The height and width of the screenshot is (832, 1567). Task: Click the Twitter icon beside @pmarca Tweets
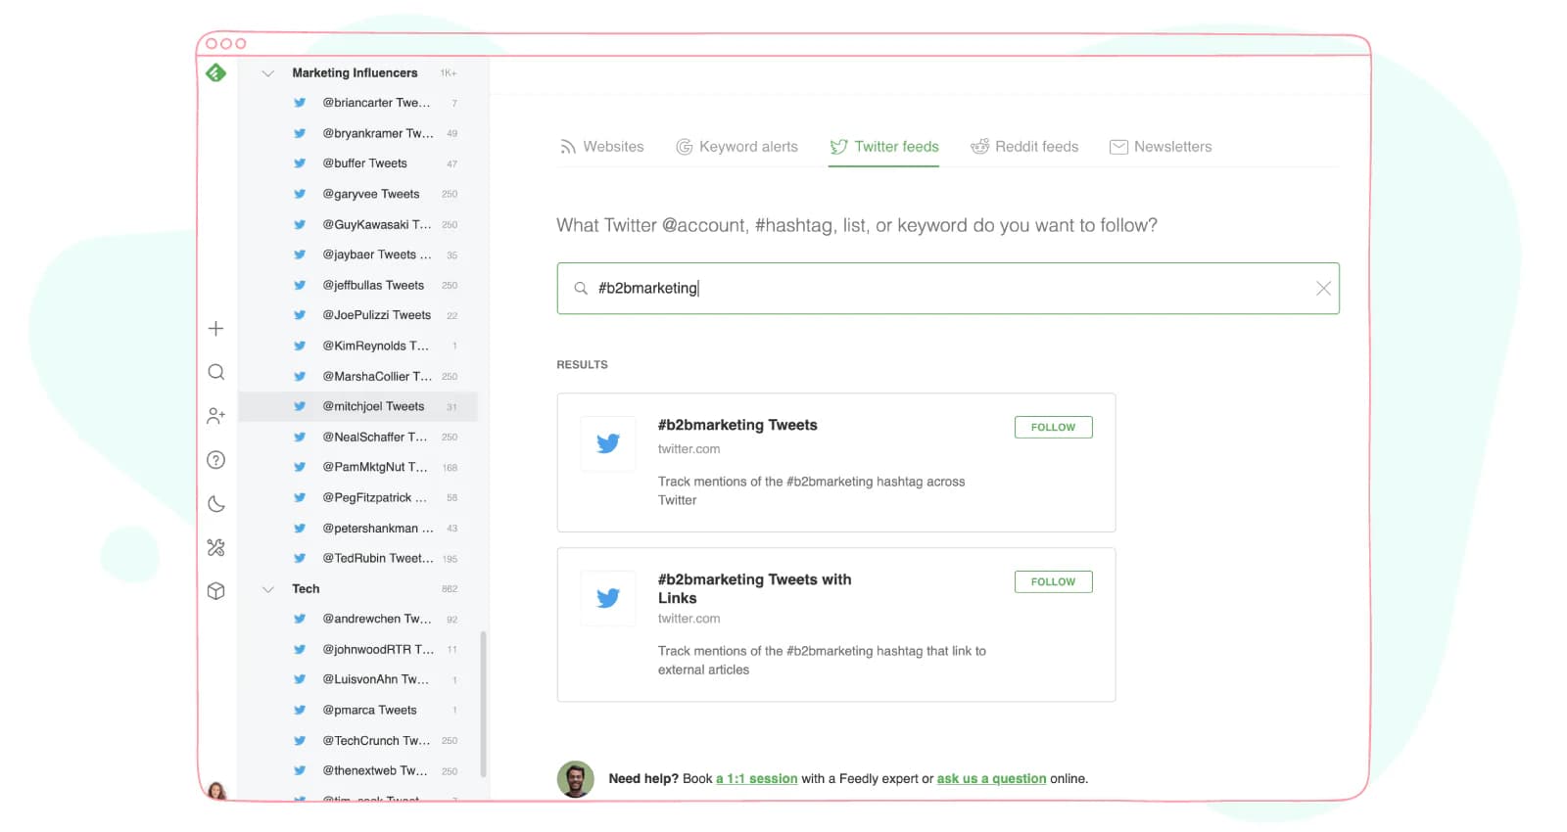coord(300,711)
